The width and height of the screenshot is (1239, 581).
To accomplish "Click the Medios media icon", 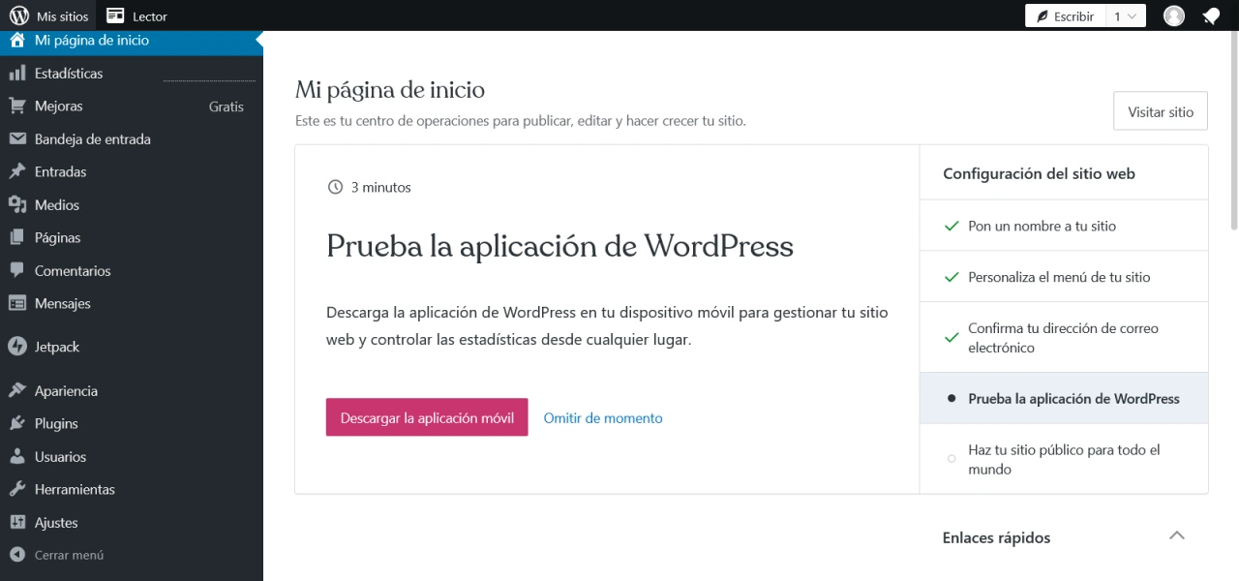I will (16, 205).
